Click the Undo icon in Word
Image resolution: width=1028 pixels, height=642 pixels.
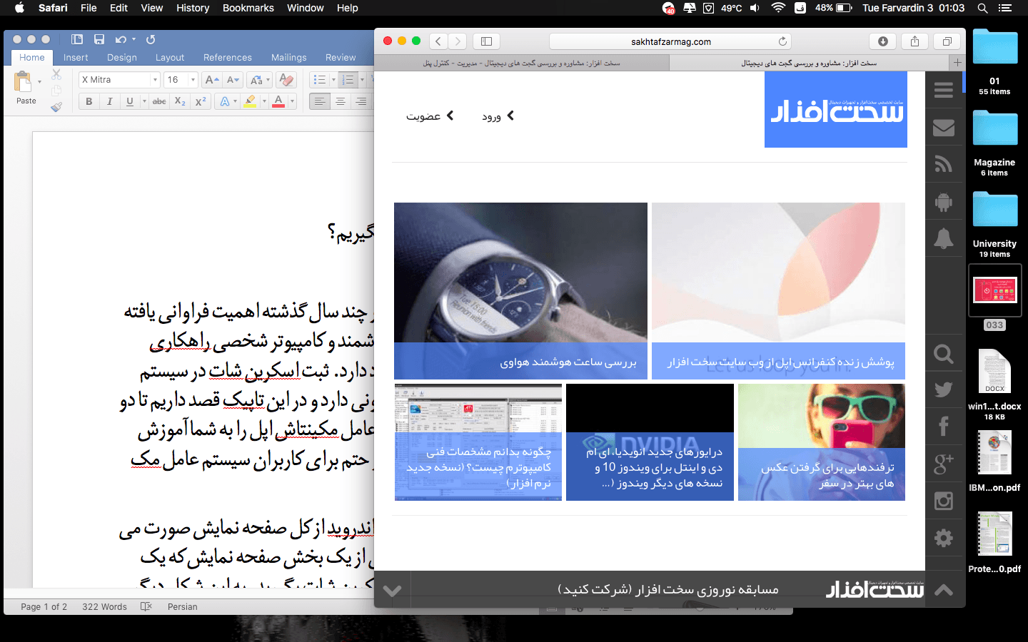(119, 39)
